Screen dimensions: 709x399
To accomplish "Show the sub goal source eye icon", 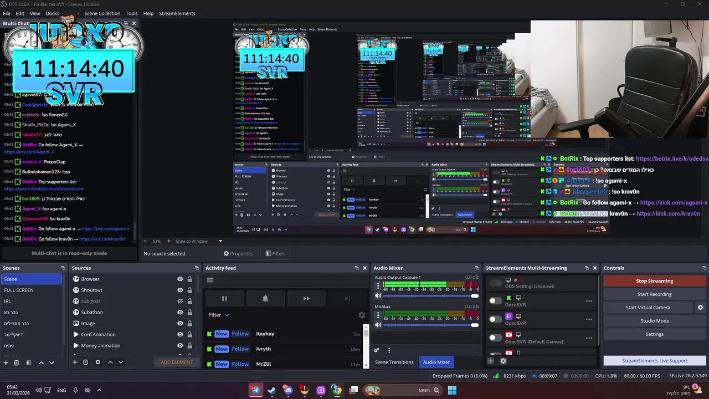I will 180,301.
